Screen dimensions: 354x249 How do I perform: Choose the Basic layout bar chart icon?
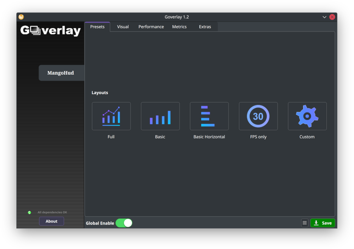point(160,116)
